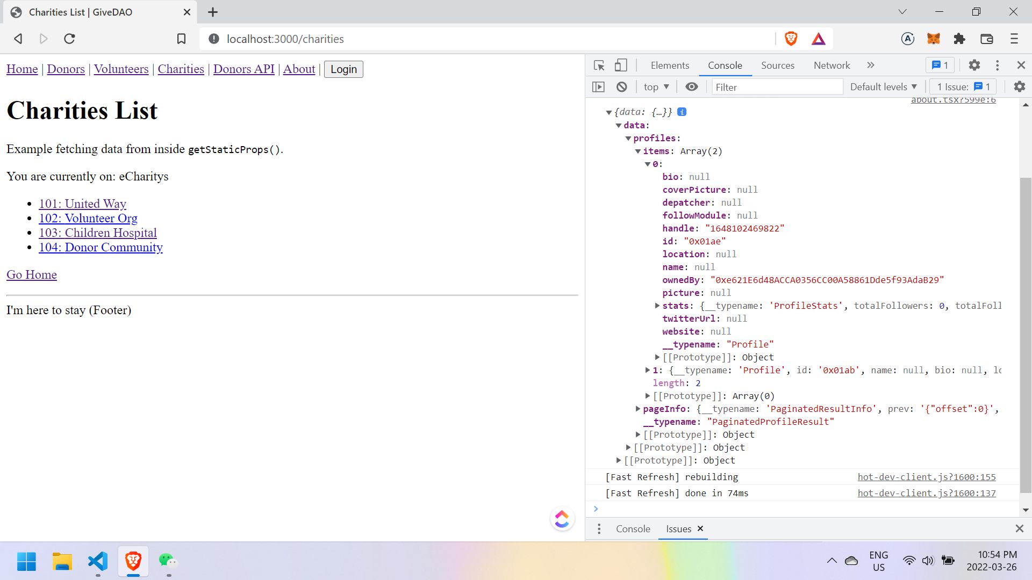Toggle the top frame selector dropdown

coord(655,86)
